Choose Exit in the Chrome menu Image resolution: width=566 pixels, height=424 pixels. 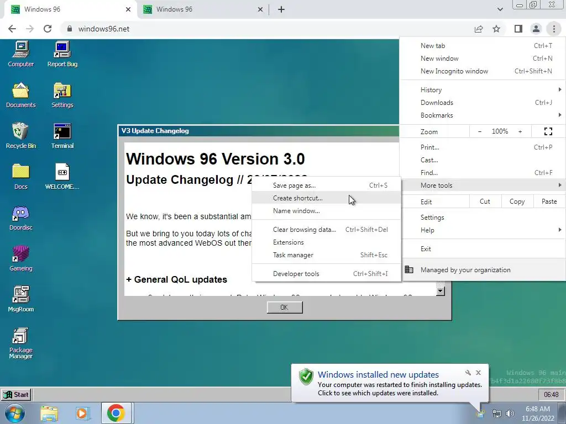(483, 249)
